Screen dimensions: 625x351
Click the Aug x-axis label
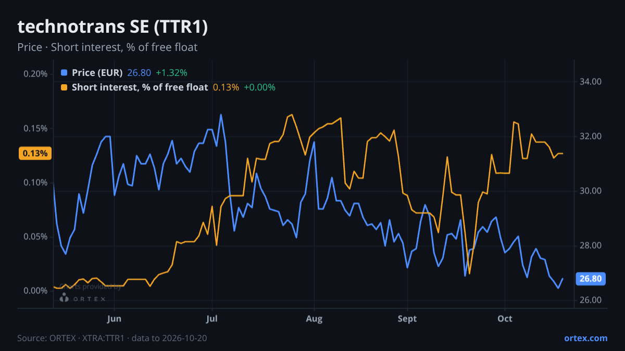(x=314, y=319)
